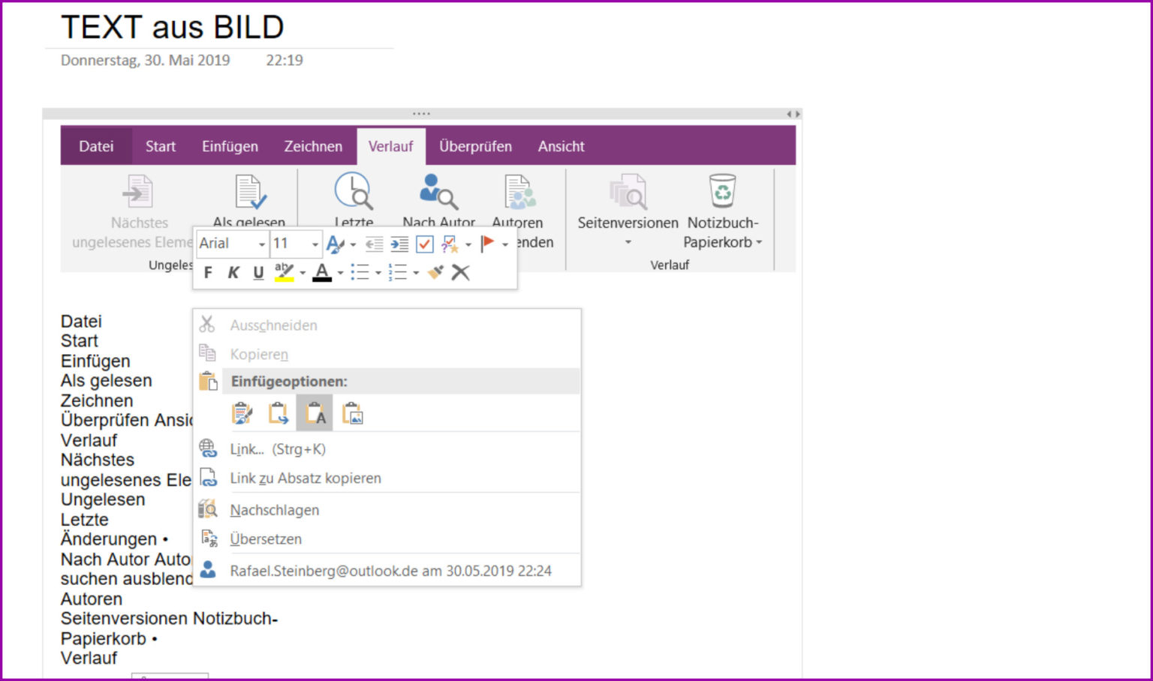
Task: Open Letzte Änderungen clock icon
Action: point(353,190)
